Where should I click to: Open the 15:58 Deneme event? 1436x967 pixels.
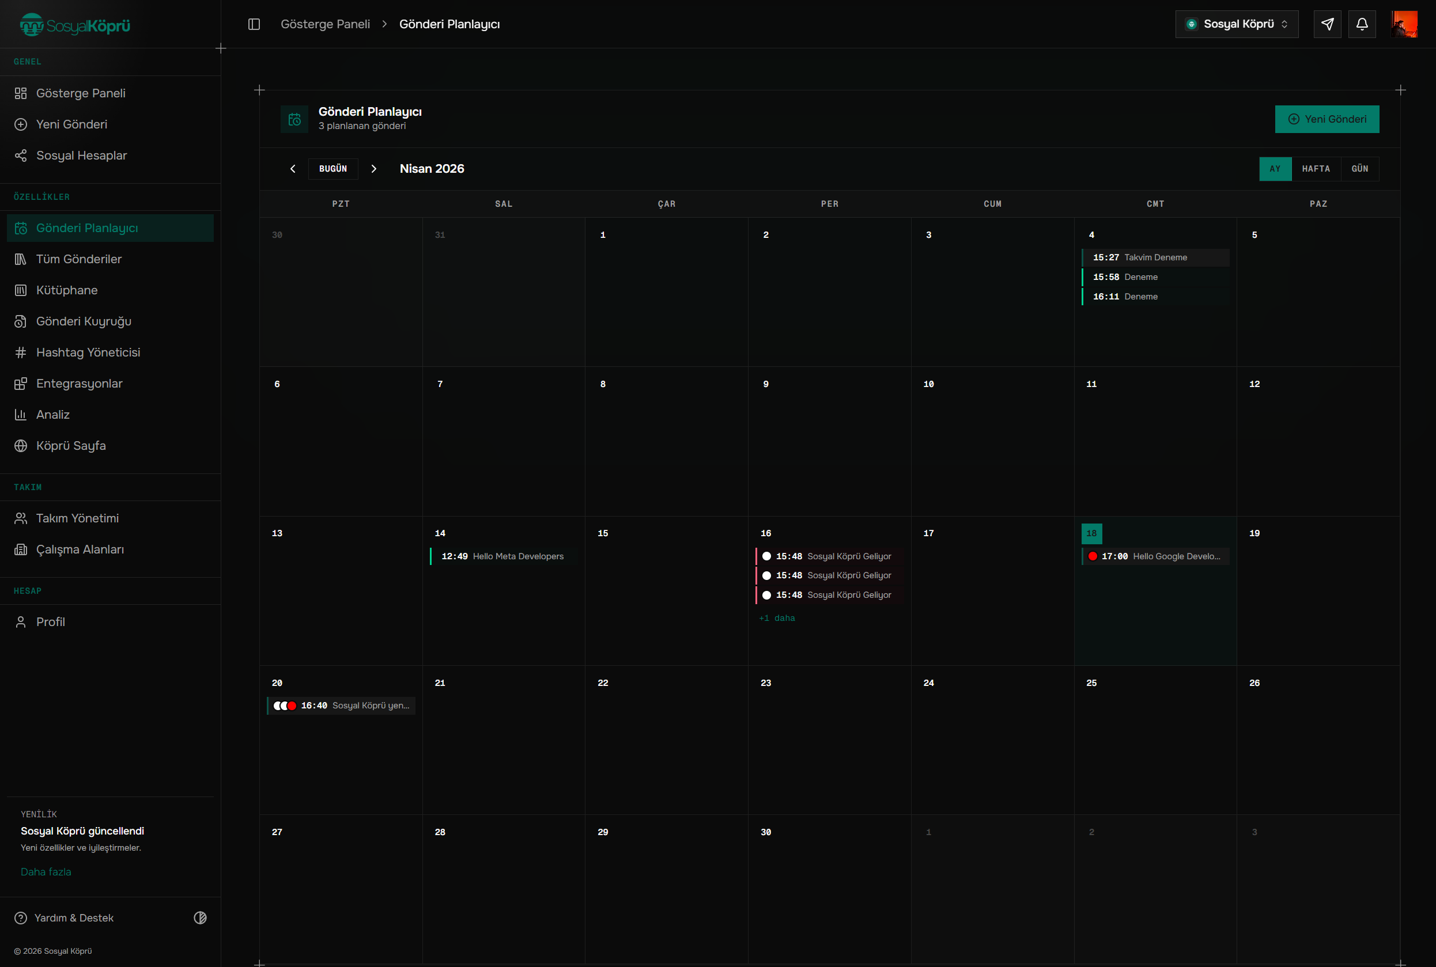[x=1155, y=277]
